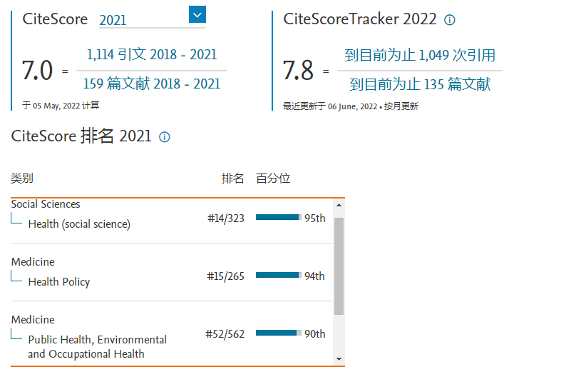Click the rankings list scrollbar thumb

coord(339,266)
